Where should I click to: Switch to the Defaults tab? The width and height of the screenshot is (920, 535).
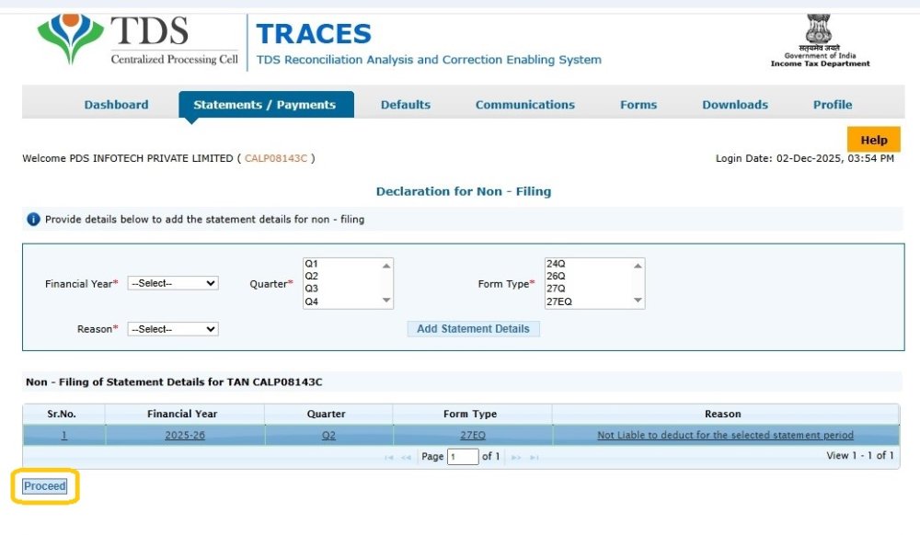click(406, 104)
